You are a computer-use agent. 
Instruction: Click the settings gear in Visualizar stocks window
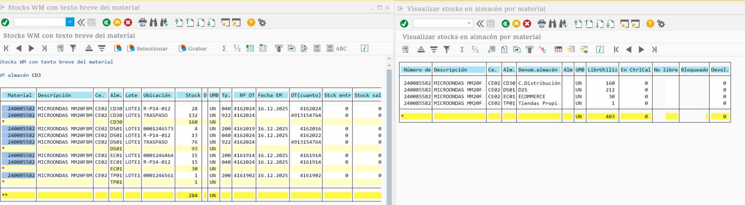661,24
